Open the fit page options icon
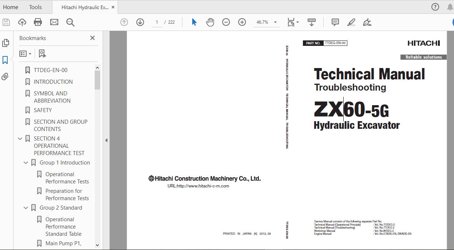 (293, 22)
